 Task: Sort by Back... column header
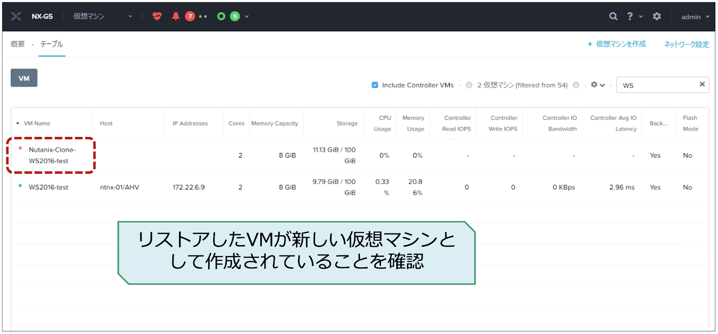pyautogui.click(x=658, y=123)
